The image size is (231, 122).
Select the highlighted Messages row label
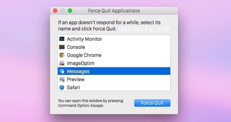(78, 71)
